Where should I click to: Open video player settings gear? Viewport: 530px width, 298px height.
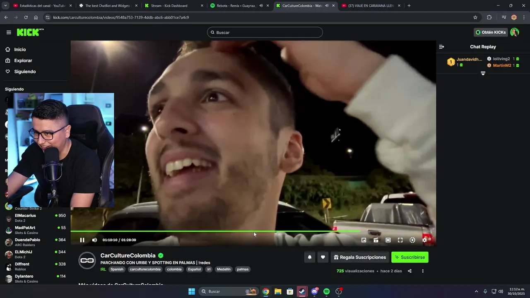[x=424, y=240]
